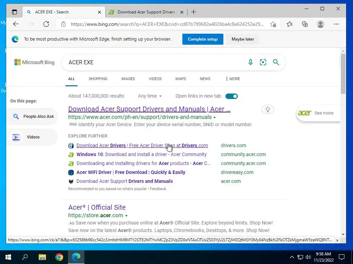Image resolution: width=353 pixels, height=264 pixels.
Task: Click About 147,000,000 results text
Action: pyautogui.click(x=96, y=96)
